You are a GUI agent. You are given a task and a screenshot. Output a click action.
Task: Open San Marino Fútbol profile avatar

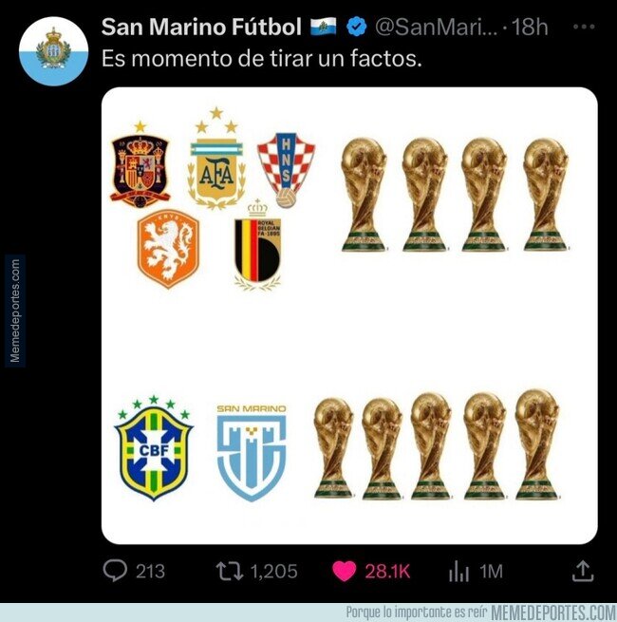click(54, 53)
